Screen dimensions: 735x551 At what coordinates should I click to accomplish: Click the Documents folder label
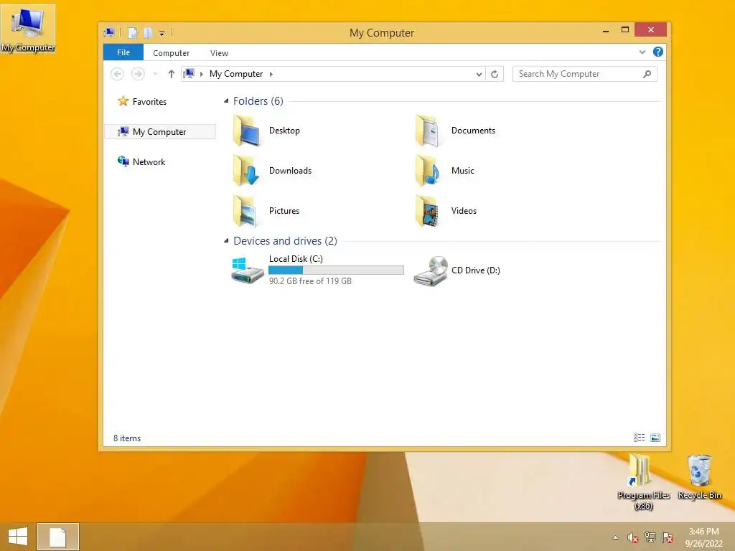tap(473, 131)
